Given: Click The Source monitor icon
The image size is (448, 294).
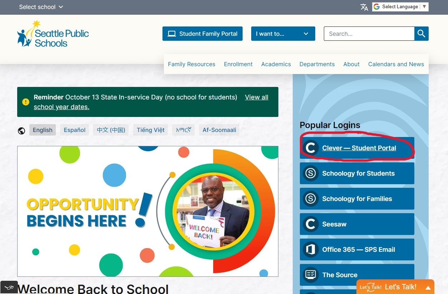Looking at the screenshot, I should coord(311,275).
